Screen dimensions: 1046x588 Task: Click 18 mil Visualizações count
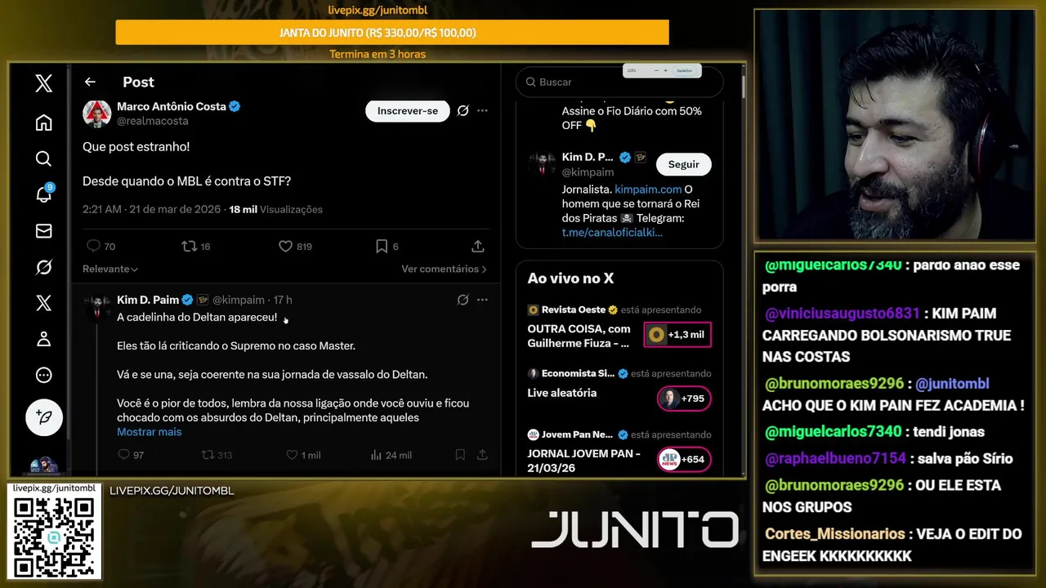point(276,209)
